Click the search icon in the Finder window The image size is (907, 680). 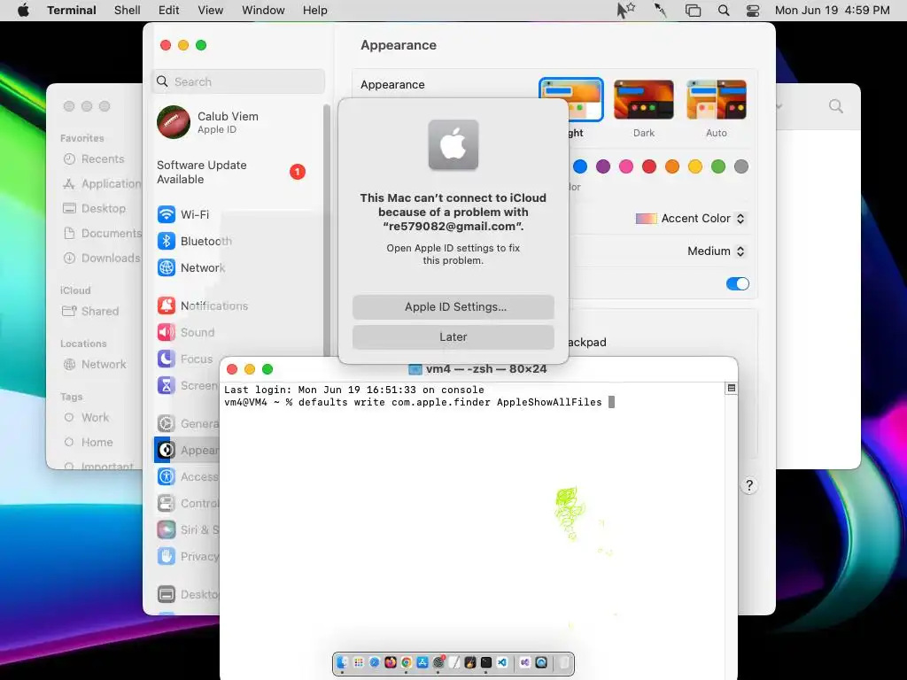pos(836,106)
